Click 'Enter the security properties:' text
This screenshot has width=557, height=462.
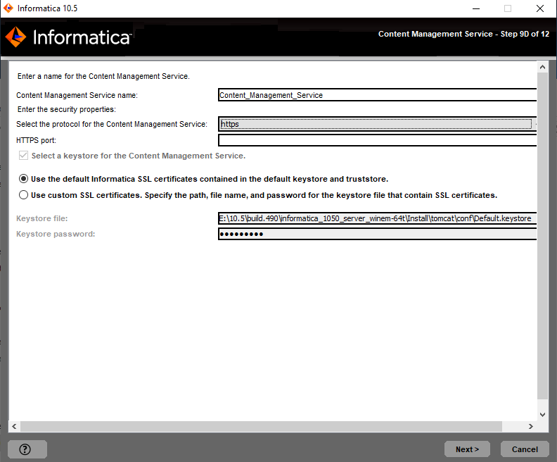67,109
